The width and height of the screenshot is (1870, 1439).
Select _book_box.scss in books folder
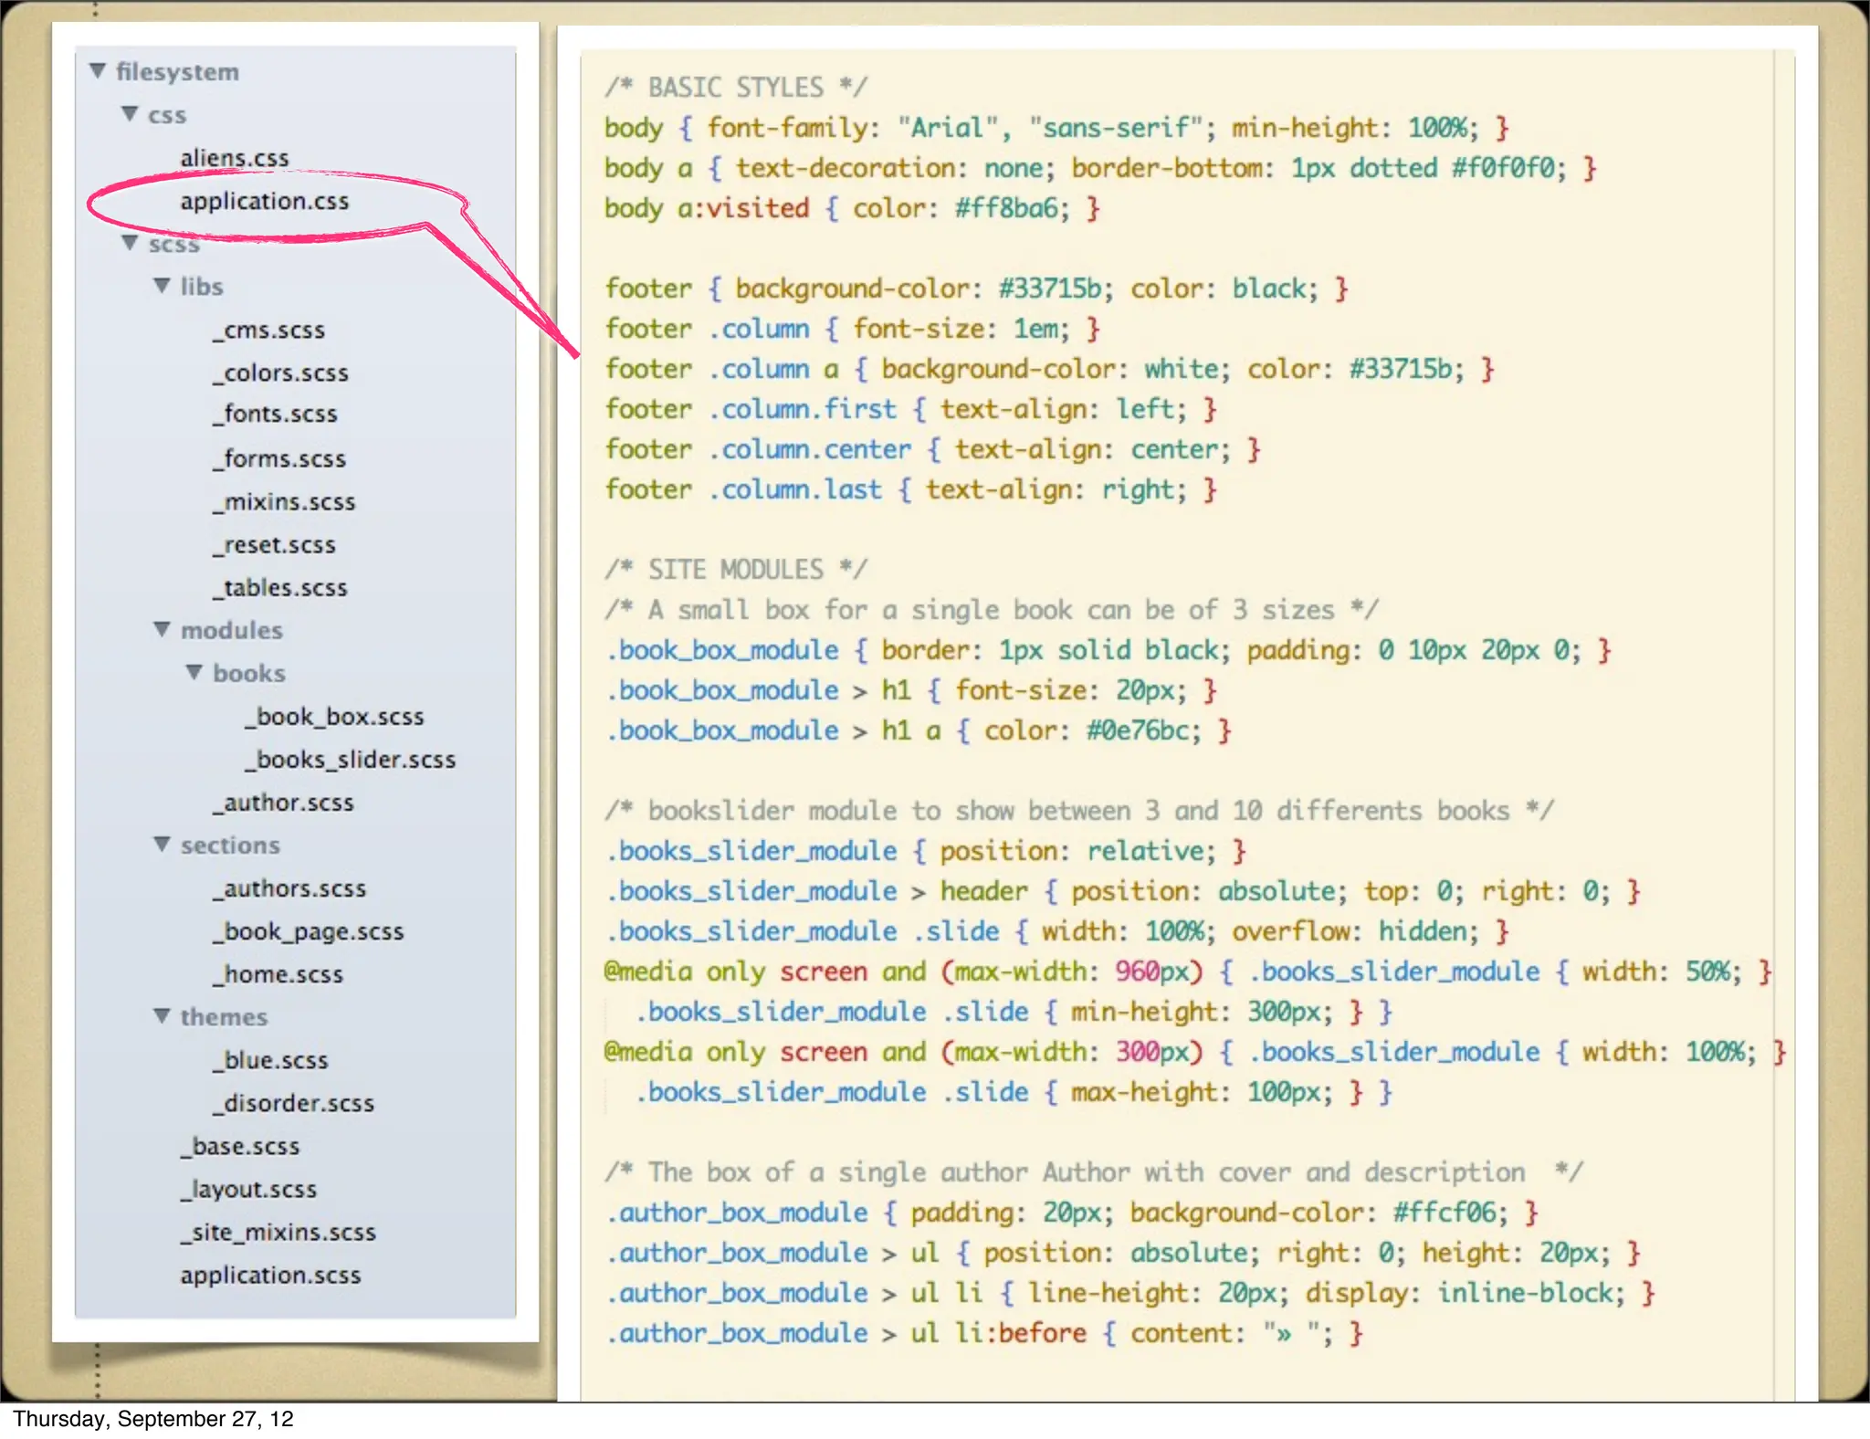point(334,716)
